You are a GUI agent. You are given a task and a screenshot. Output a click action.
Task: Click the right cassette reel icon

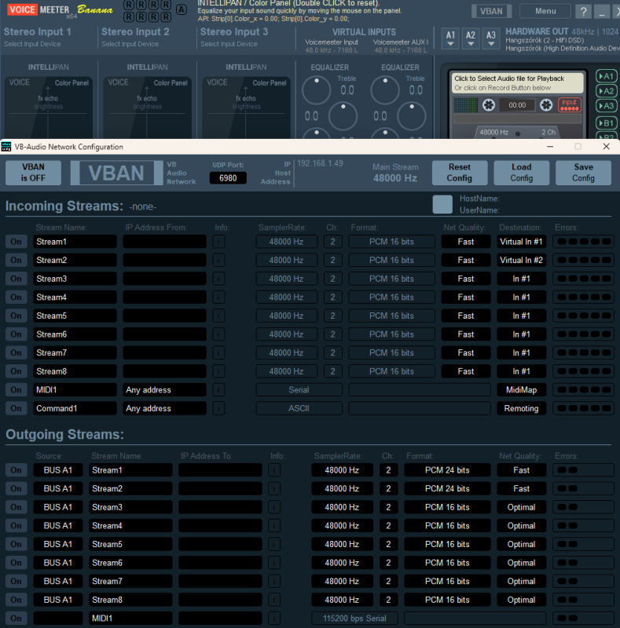click(x=546, y=105)
